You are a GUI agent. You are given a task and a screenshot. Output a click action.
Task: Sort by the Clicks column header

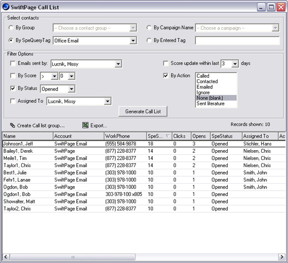[x=181, y=136]
